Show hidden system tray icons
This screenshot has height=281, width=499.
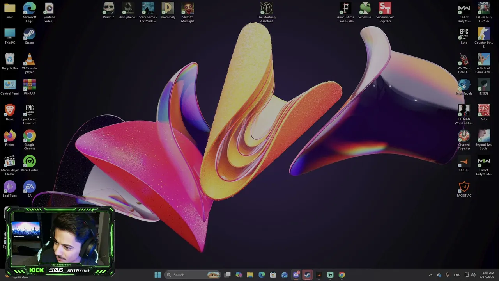(x=430, y=275)
